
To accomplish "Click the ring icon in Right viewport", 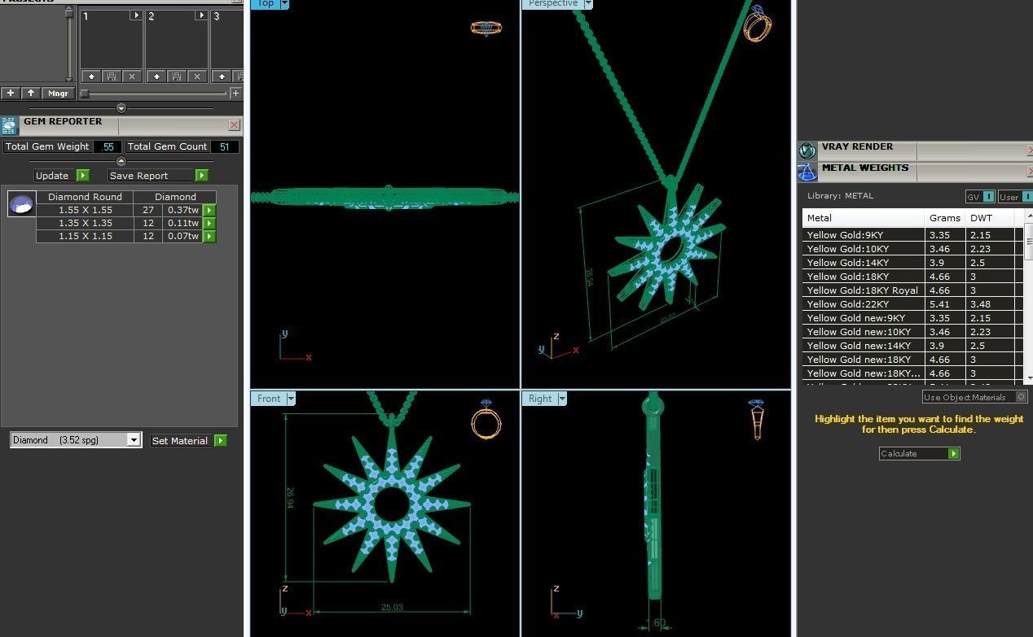I will click(757, 420).
